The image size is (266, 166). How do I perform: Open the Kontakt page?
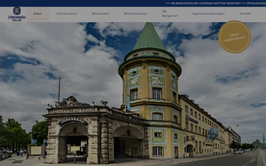click(x=245, y=14)
